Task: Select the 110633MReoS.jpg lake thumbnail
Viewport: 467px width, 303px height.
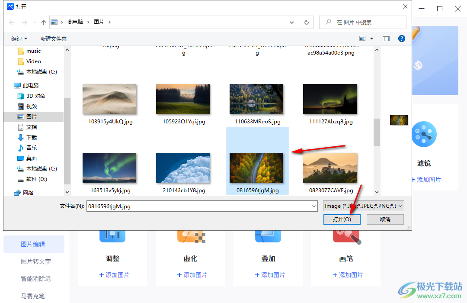Action: tap(256, 99)
